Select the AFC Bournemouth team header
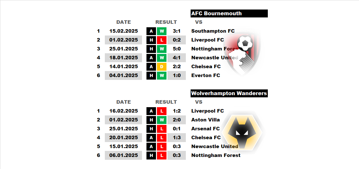 (229, 13)
